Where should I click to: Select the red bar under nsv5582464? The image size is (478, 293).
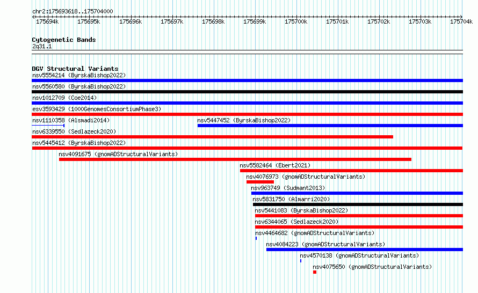[351, 171]
